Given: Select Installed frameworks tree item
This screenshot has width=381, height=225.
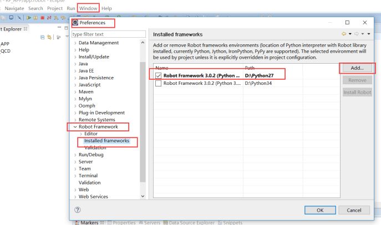Looking at the screenshot, I should [x=106, y=141].
